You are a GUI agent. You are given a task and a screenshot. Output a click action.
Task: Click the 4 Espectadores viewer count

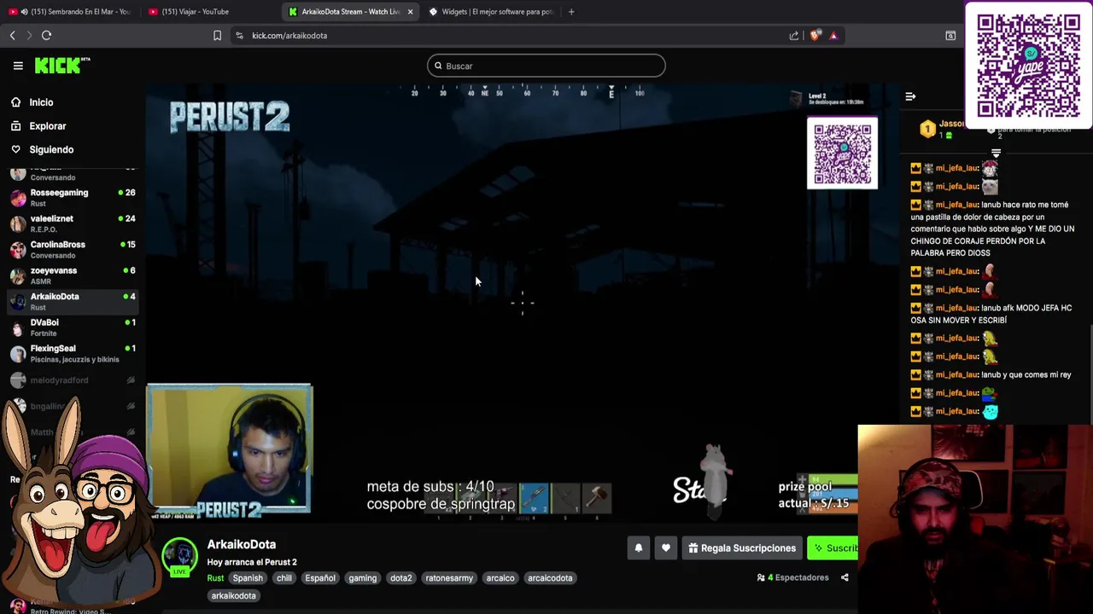[x=793, y=578]
